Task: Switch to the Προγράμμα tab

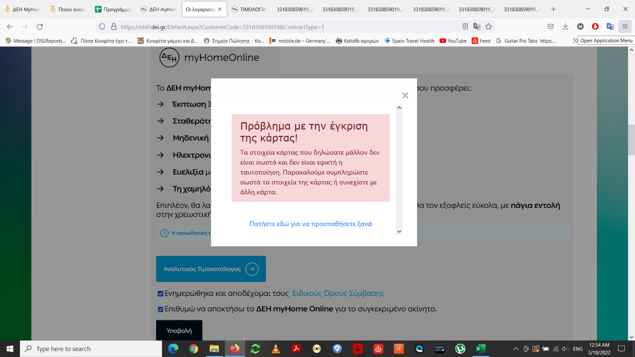Action: pyautogui.click(x=114, y=9)
